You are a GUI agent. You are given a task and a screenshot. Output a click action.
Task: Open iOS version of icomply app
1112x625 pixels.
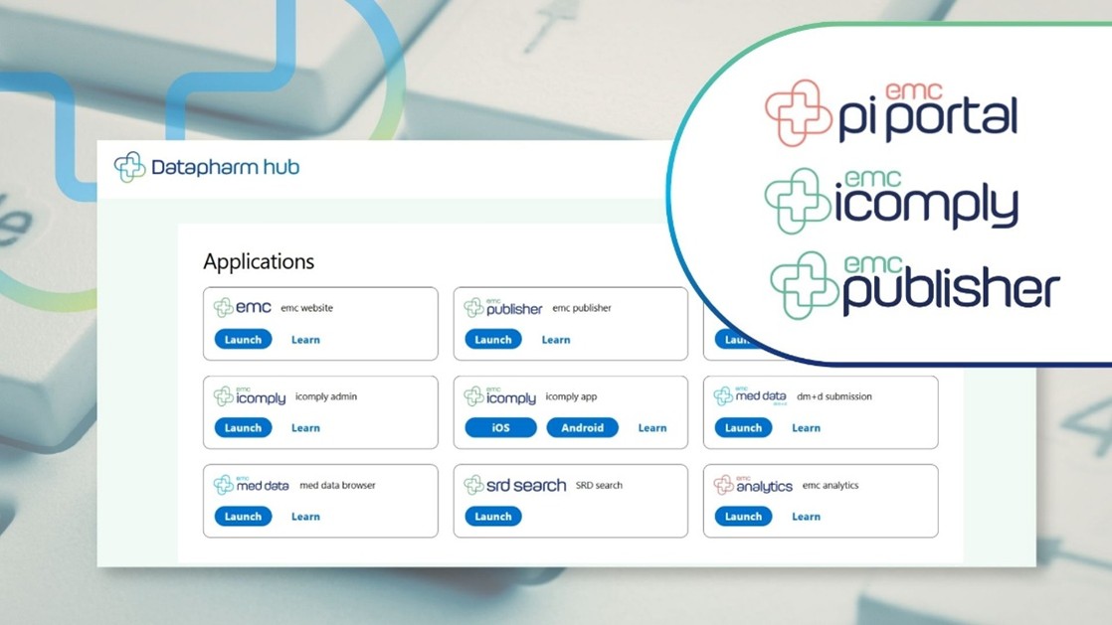click(x=500, y=428)
